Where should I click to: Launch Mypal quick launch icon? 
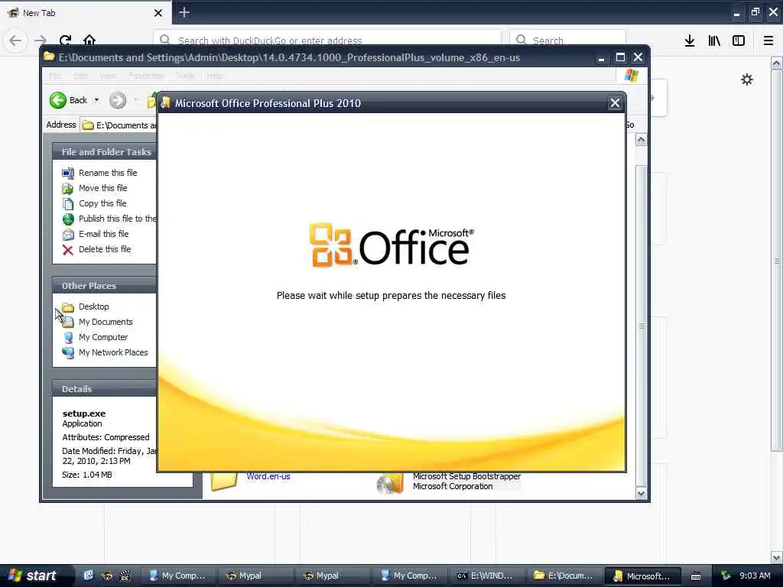pos(107,576)
